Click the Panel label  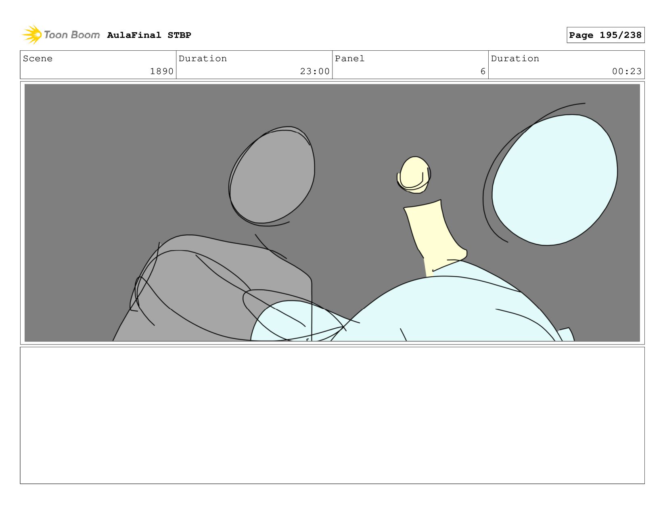click(x=349, y=58)
